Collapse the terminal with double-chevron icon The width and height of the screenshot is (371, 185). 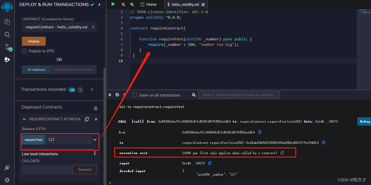[x=110, y=95]
